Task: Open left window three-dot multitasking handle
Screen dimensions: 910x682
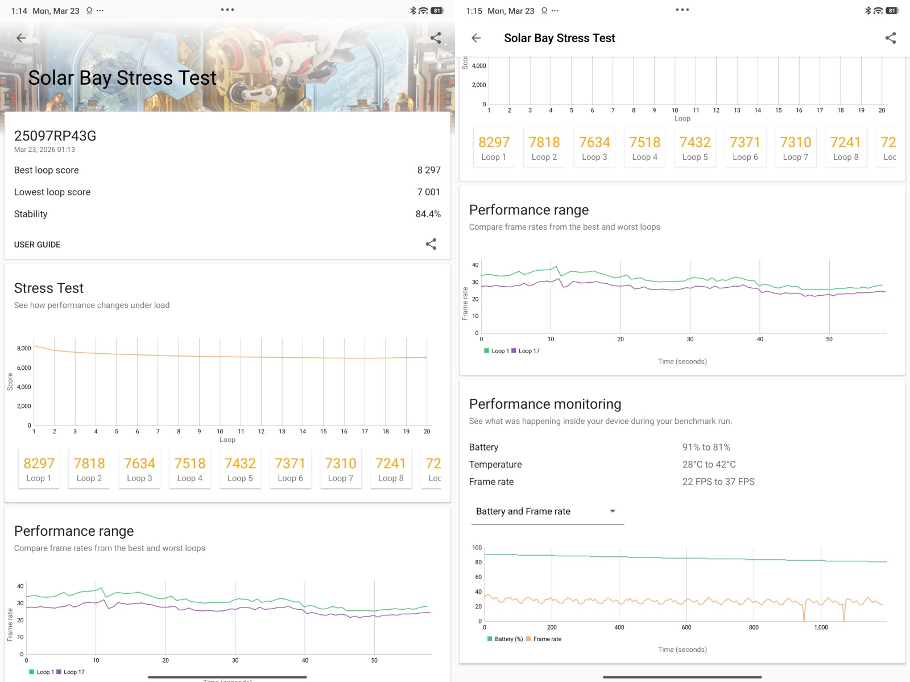Action: click(227, 10)
